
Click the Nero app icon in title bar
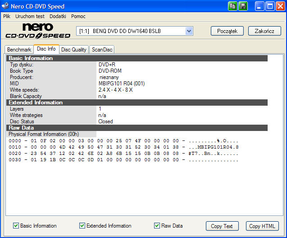click(5, 6)
